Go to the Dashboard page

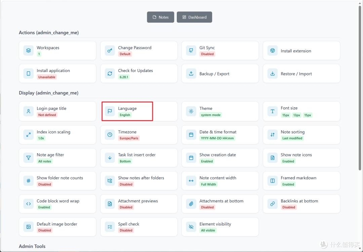coord(195,17)
